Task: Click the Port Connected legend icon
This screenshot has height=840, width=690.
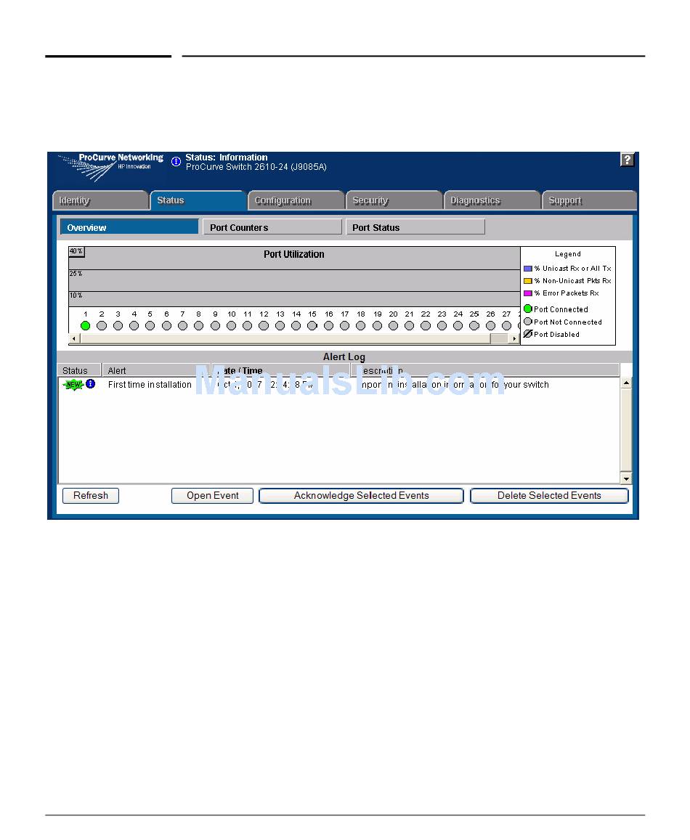Action: pos(528,309)
